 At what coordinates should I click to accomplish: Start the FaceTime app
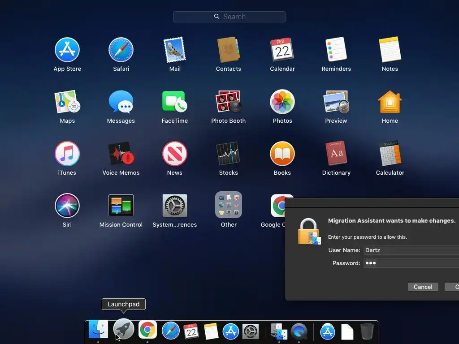coord(175,102)
